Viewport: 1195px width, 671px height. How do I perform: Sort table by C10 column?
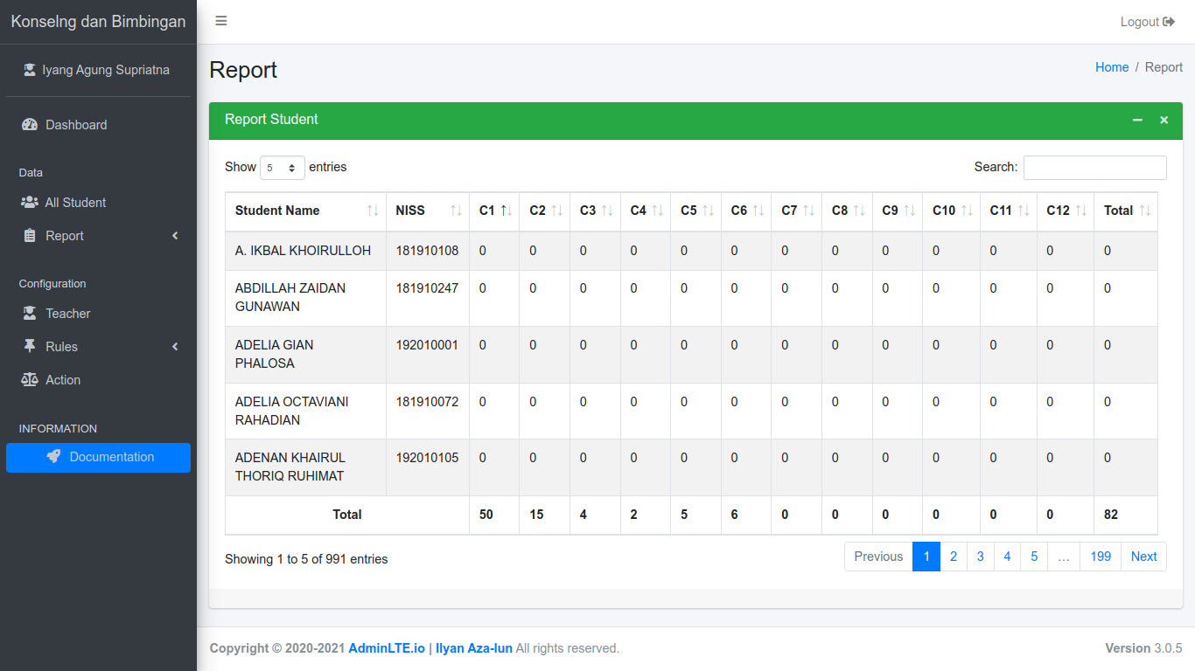click(952, 211)
